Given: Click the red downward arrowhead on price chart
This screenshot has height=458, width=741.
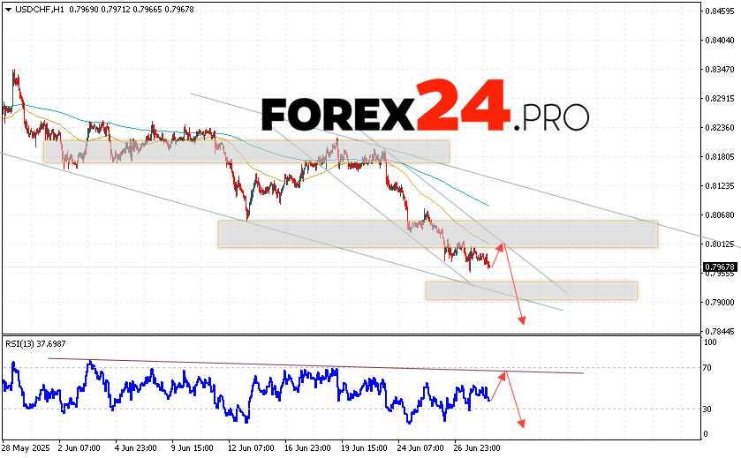Looking at the screenshot, I should [x=521, y=321].
